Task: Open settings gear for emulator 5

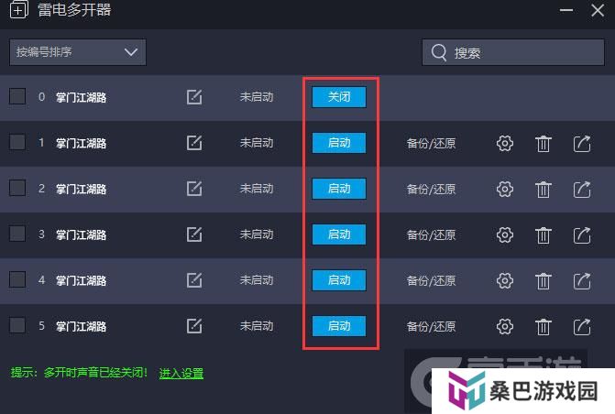Action: (x=504, y=327)
